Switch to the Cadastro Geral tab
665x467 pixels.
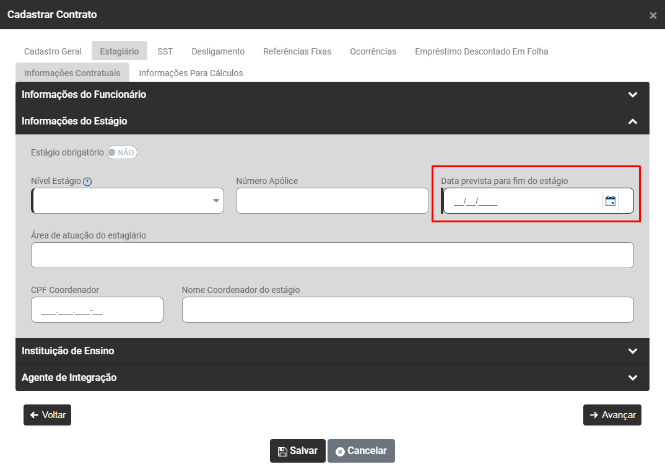pos(53,51)
